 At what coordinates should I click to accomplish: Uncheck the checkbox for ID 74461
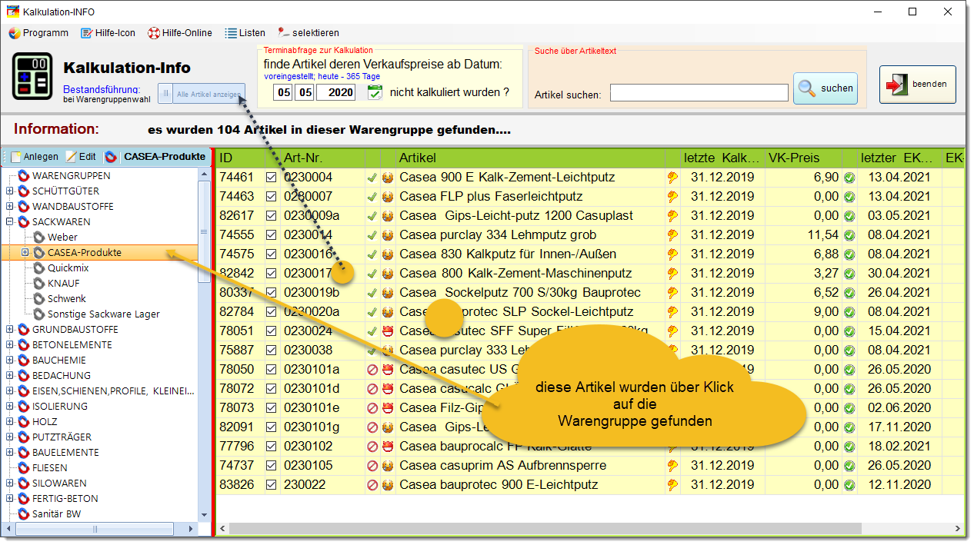271,178
